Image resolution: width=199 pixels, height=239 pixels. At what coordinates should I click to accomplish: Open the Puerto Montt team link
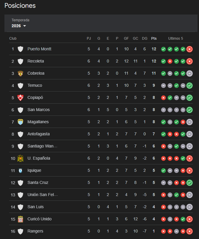tap(39, 49)
